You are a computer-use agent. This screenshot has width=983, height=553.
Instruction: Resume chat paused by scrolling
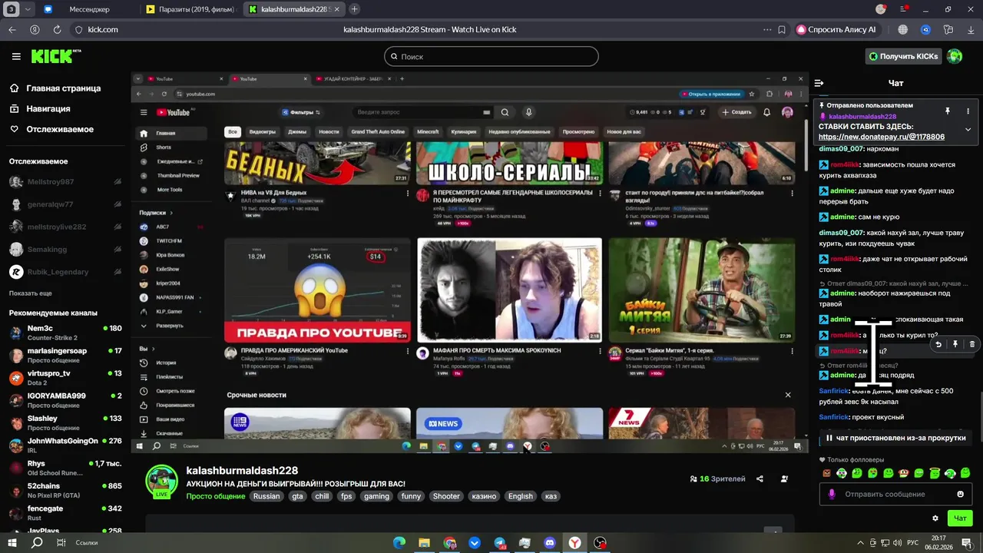coord(895,438)
